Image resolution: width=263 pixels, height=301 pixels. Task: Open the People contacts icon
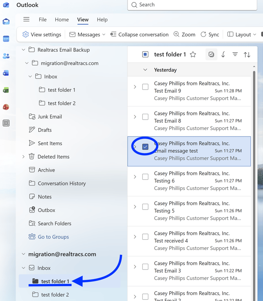coord(6,56)
